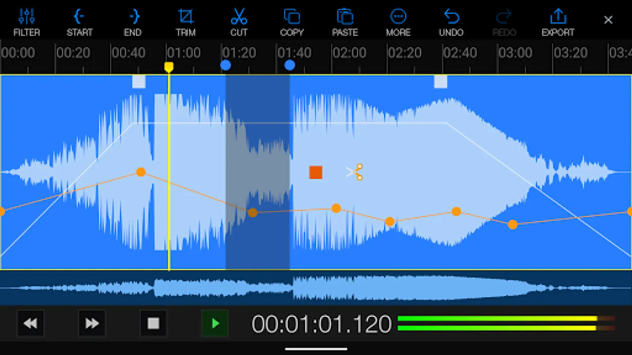632x355 pixels.
Task: Click the 02:00 ruler time label
Action: pyautogui.click(x=349, y=52)
